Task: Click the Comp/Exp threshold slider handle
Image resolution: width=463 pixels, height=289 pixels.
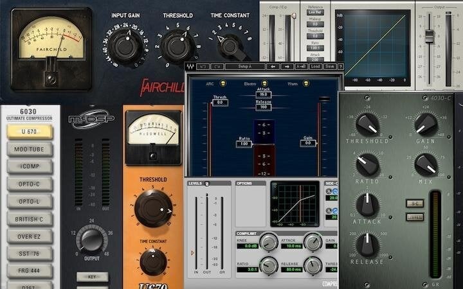Action: [x=294, y=15]
